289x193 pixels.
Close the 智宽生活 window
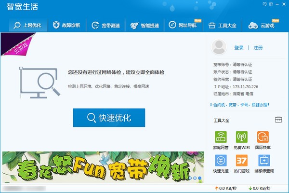(x=284, y=4)
